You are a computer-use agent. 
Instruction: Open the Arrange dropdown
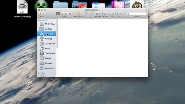coord(98,14)
